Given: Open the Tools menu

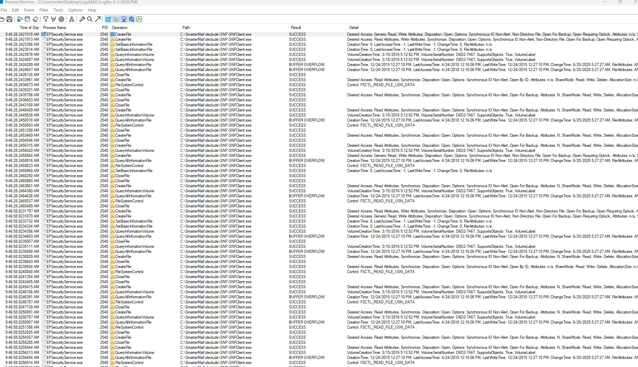Looking at the screenshot, I should pyautogui.click(x=58, y=10).
